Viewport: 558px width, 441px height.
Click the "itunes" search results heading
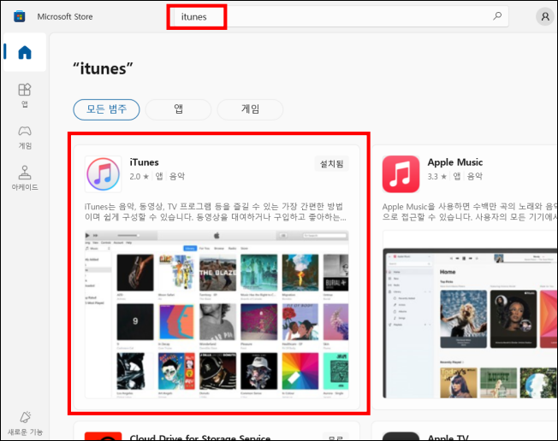click(x=103, y=68)
